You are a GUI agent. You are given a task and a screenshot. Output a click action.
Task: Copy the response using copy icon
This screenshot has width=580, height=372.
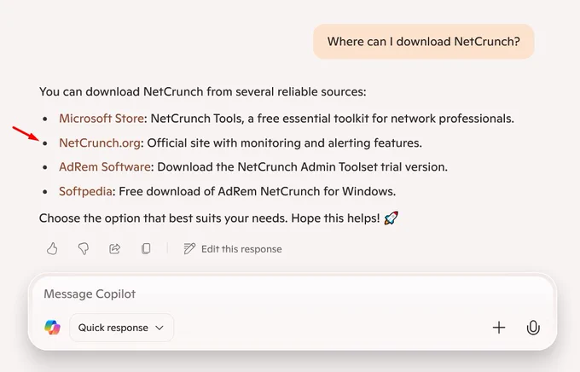click(146, 249)
